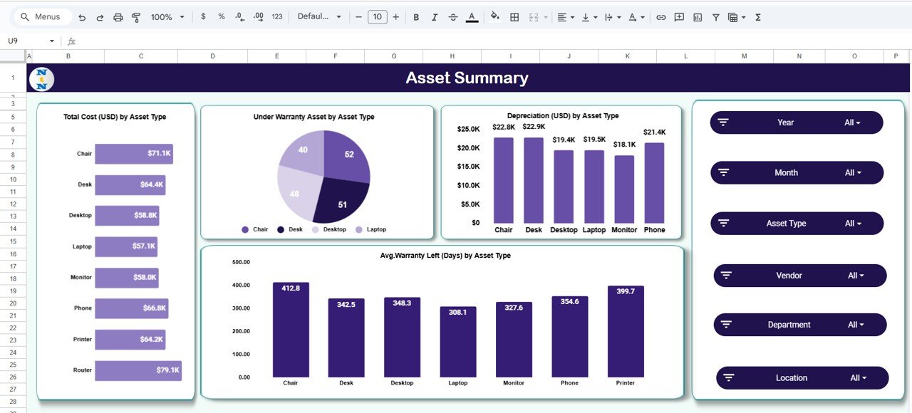Expand the Asset Type filter dropdown
This screenshot has height=413, width=912.
(852, 224)
